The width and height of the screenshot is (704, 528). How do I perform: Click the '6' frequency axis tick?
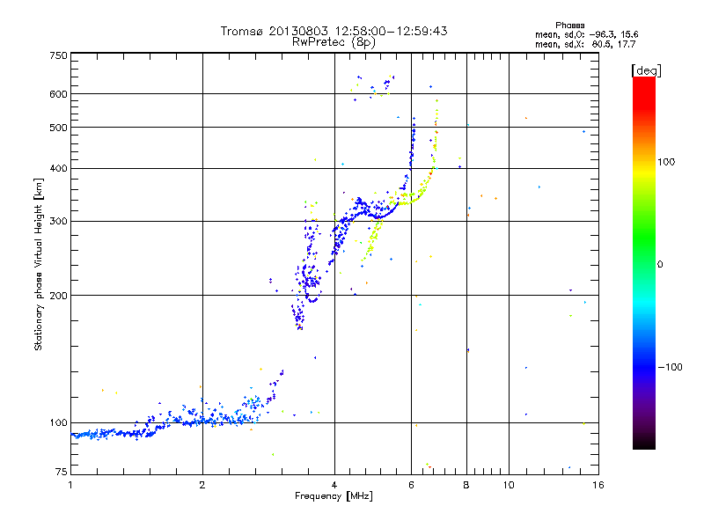(x=411, y=485)
